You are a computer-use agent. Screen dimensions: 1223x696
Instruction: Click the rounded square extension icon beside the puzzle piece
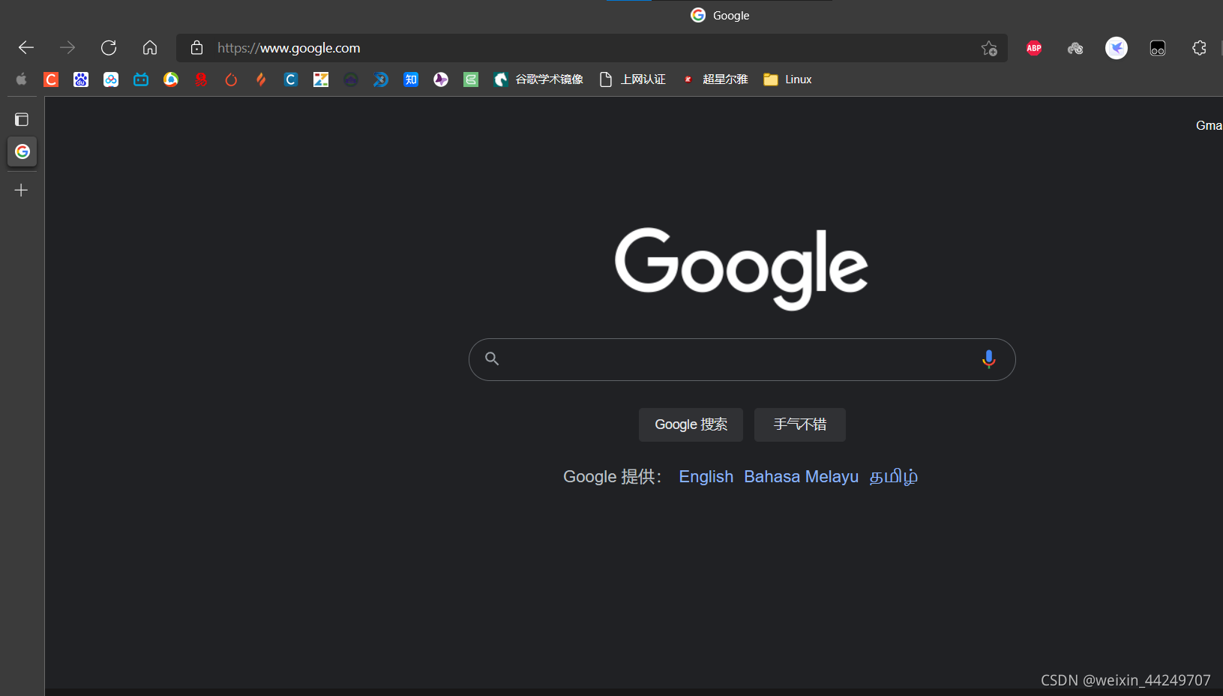click(1158, 48)
